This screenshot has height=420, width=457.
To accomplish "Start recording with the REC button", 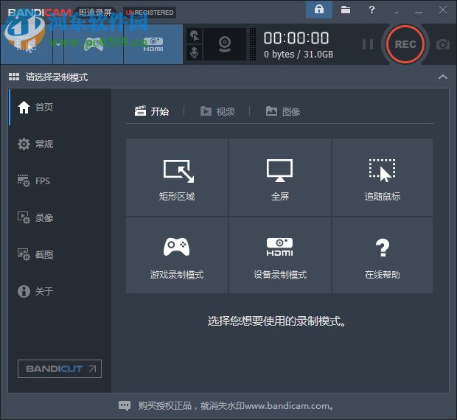I will pyautogui.click(x=405, y=44).
